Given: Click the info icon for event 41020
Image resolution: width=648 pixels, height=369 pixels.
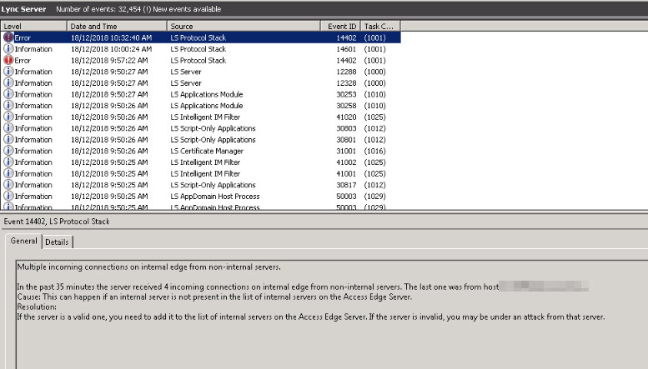Looking at the screenshot, I should coord(9,117).
